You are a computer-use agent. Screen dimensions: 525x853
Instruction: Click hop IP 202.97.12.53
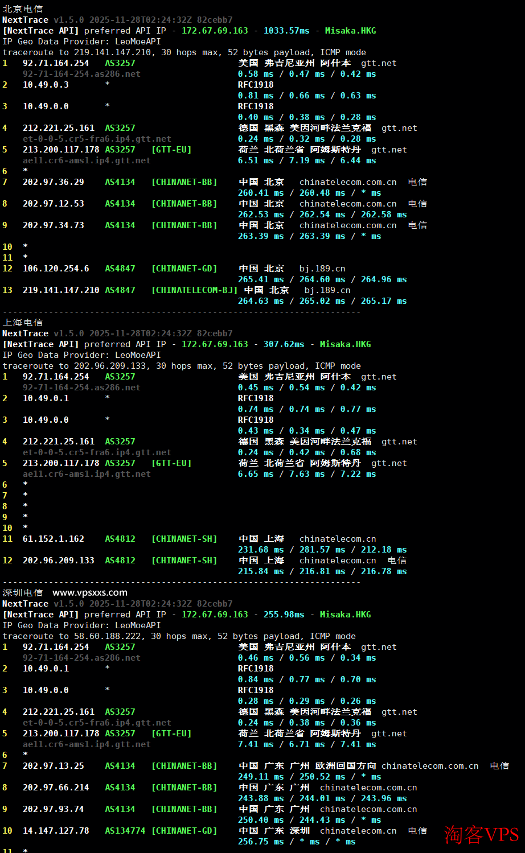[x=54, y=204]
